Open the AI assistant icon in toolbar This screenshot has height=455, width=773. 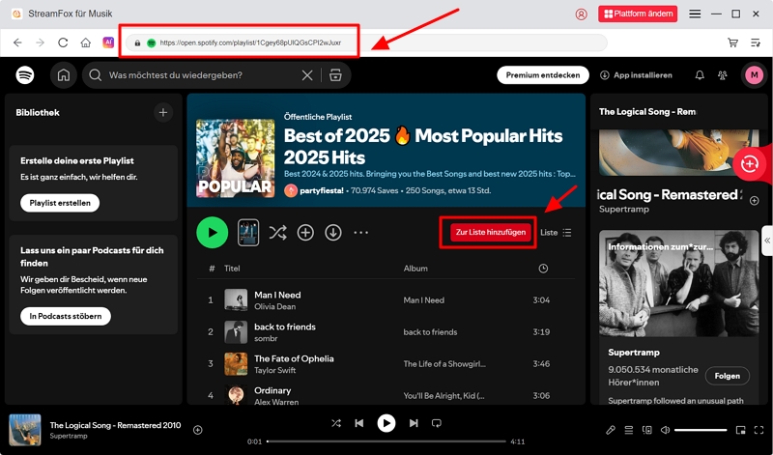pyautogui.click(x=108, y=43)
